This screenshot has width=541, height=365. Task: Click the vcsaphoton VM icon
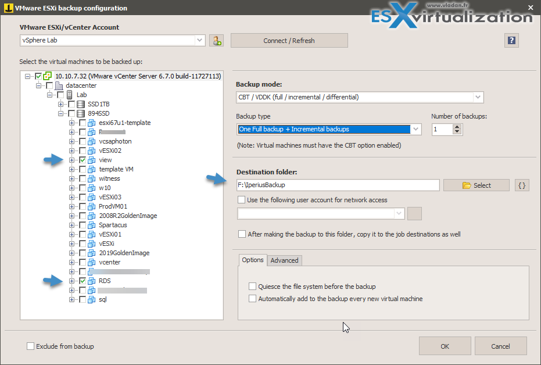pyautogui.click(x=91, y=141)
